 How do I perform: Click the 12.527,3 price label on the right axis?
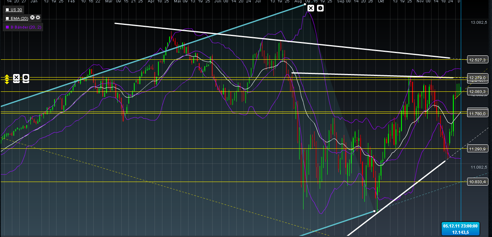(477, 60)
